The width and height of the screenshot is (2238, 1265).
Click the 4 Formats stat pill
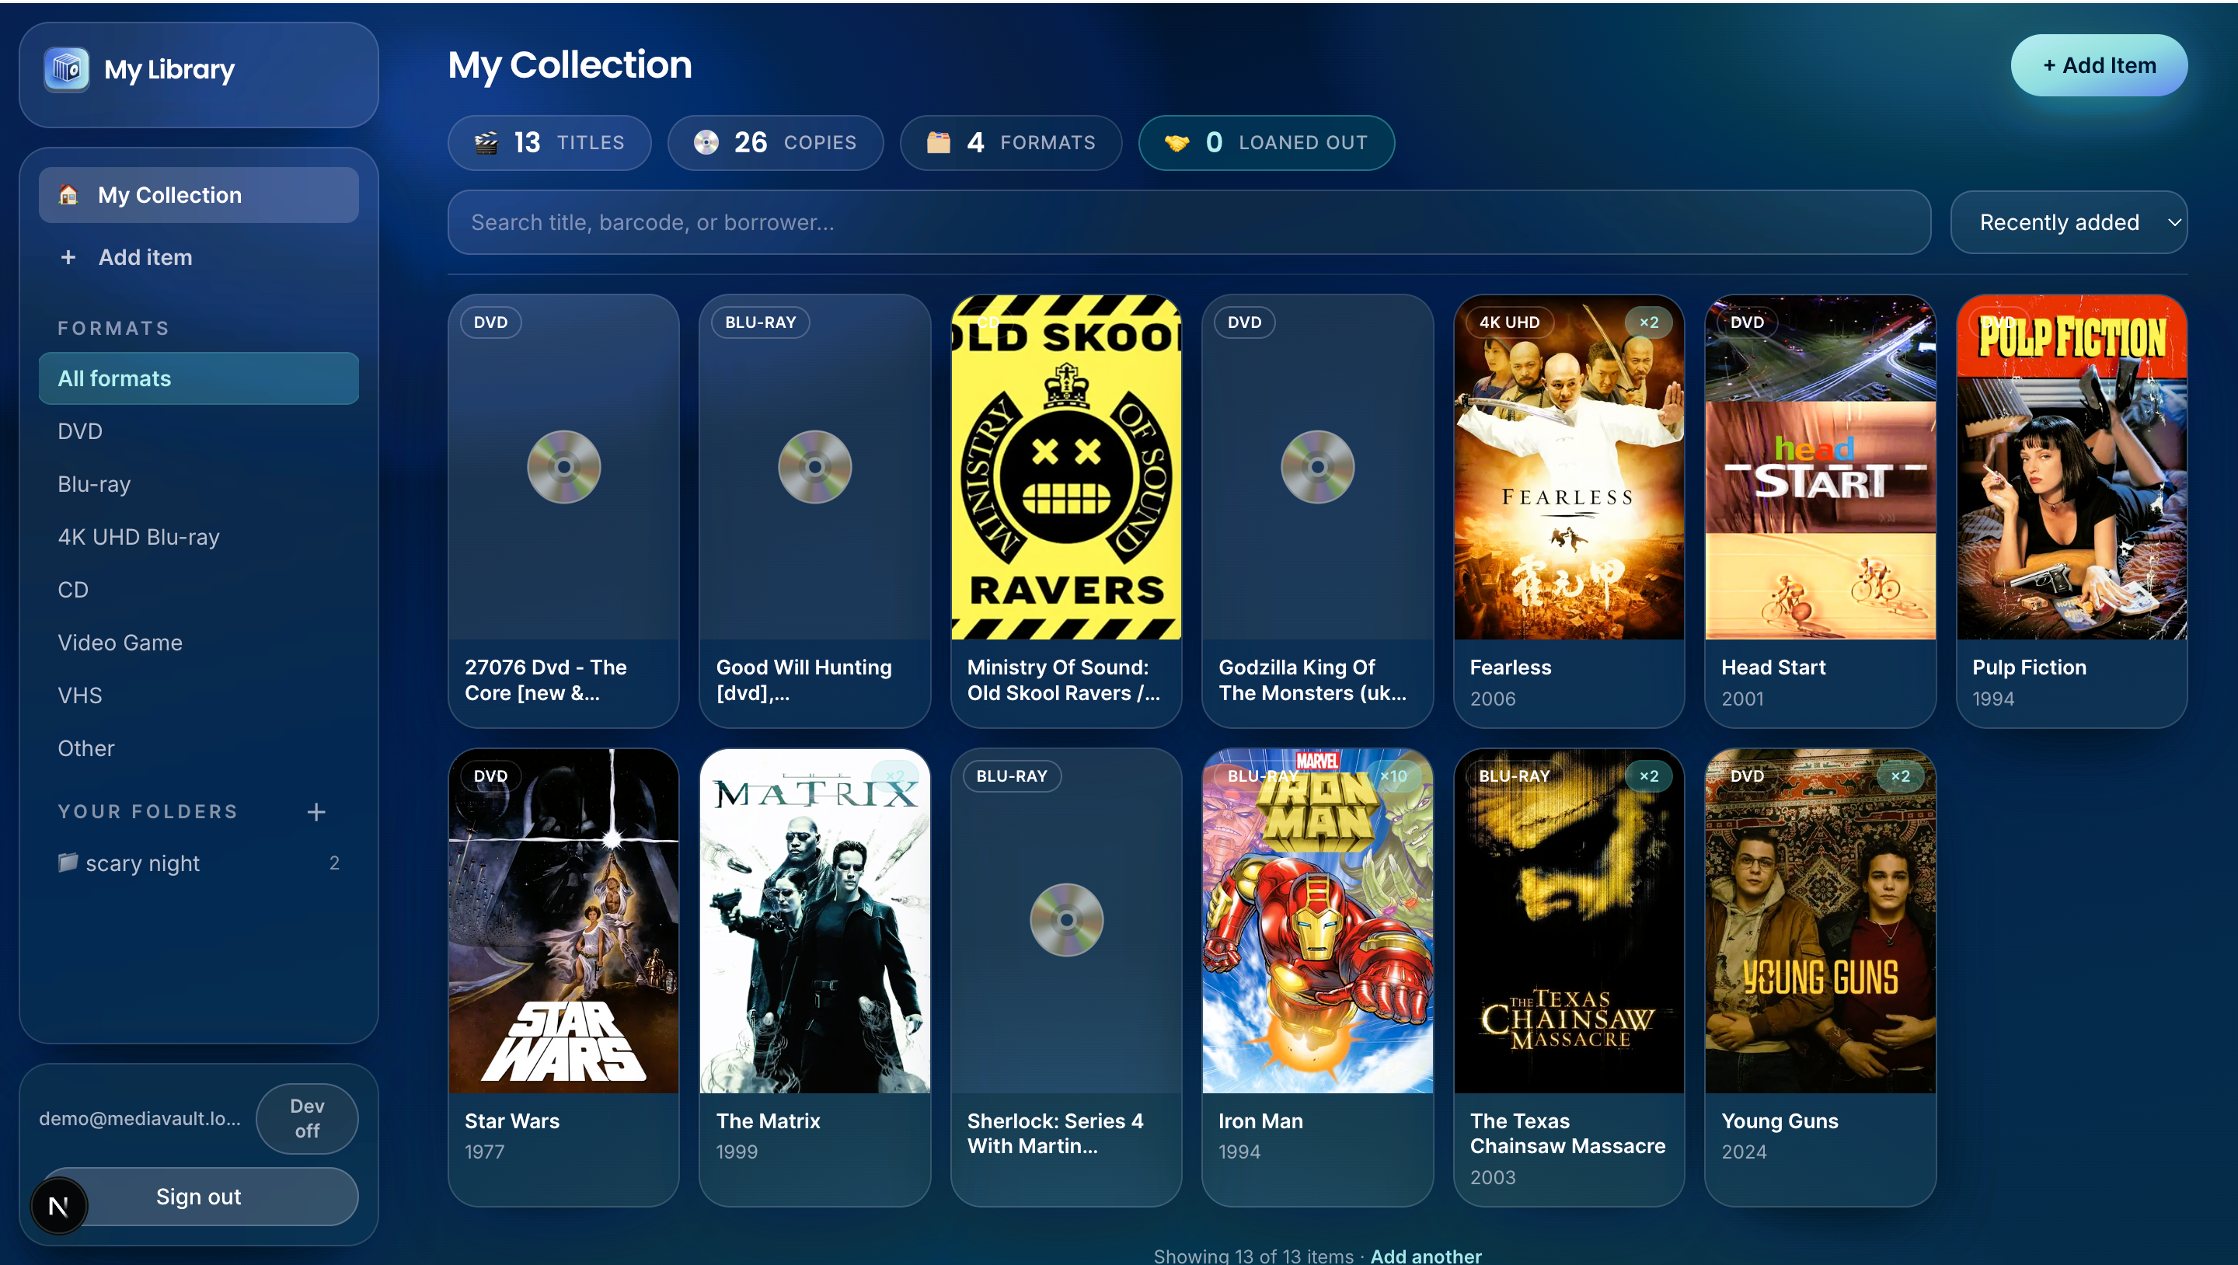coord(1010,142)
